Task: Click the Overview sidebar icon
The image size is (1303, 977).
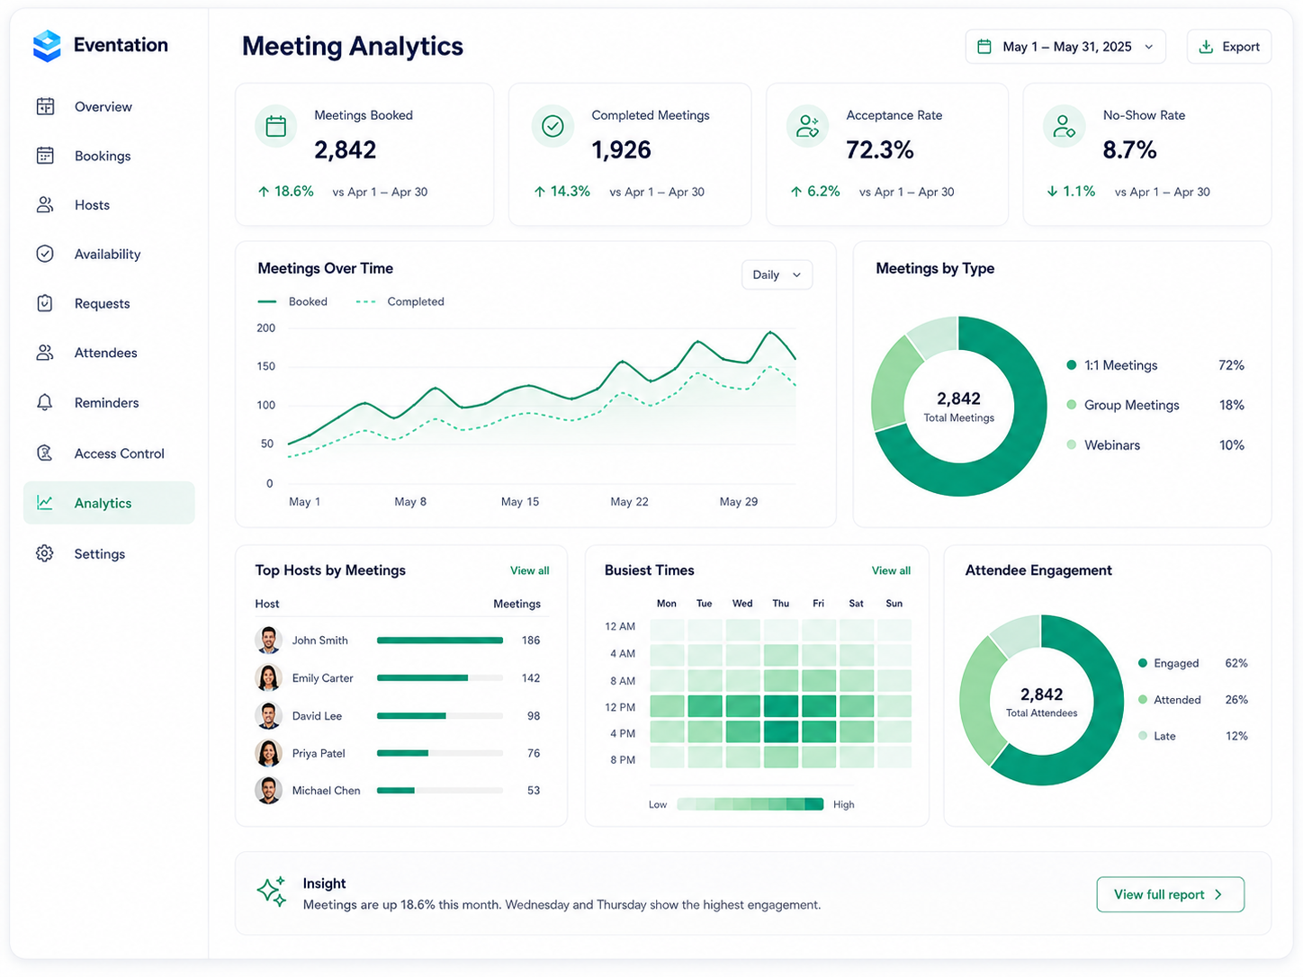Action: point(45,106)
